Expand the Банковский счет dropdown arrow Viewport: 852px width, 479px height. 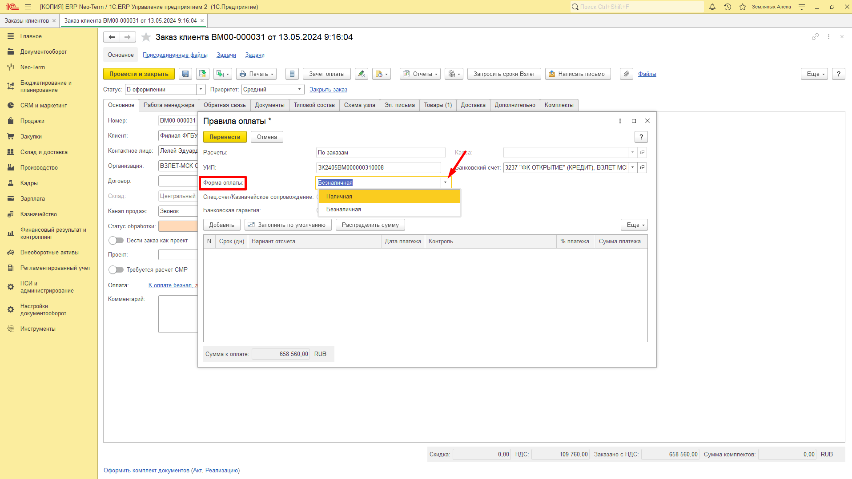(632, 168)
